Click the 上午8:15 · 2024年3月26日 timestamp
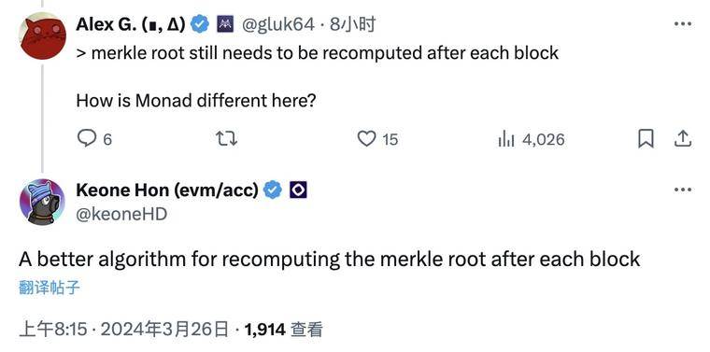Screen dimensions: 710x352 point(123,330)
